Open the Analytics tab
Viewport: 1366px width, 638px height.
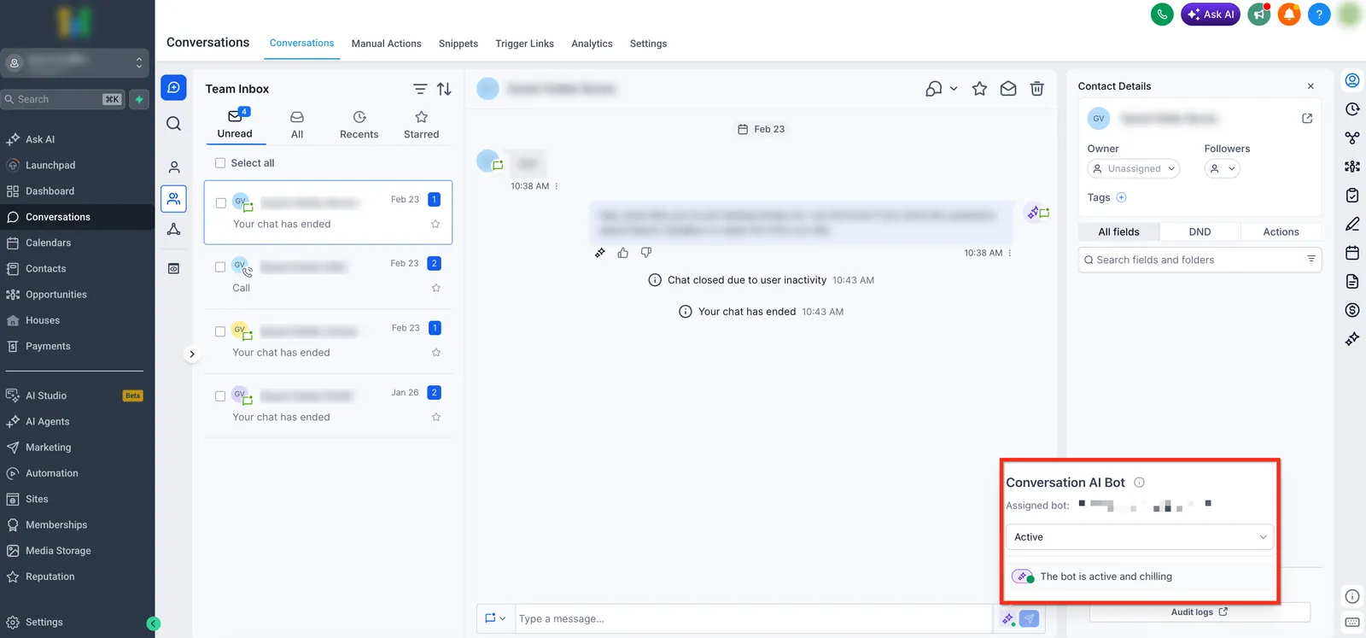point(592,44)
